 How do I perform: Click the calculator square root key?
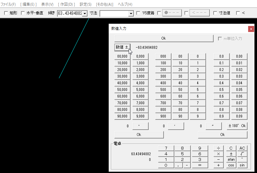coord(242,154)
